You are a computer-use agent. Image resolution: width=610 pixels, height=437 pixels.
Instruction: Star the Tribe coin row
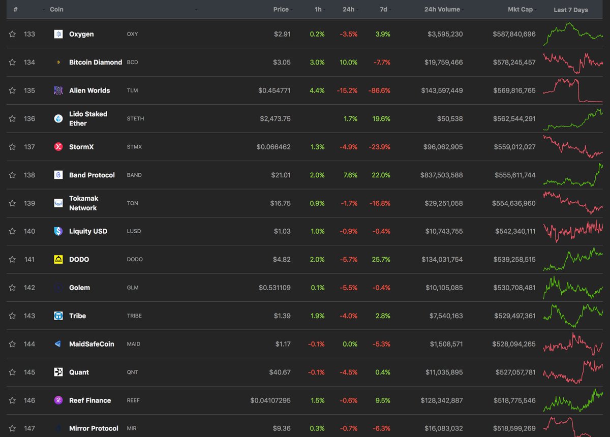12,316
